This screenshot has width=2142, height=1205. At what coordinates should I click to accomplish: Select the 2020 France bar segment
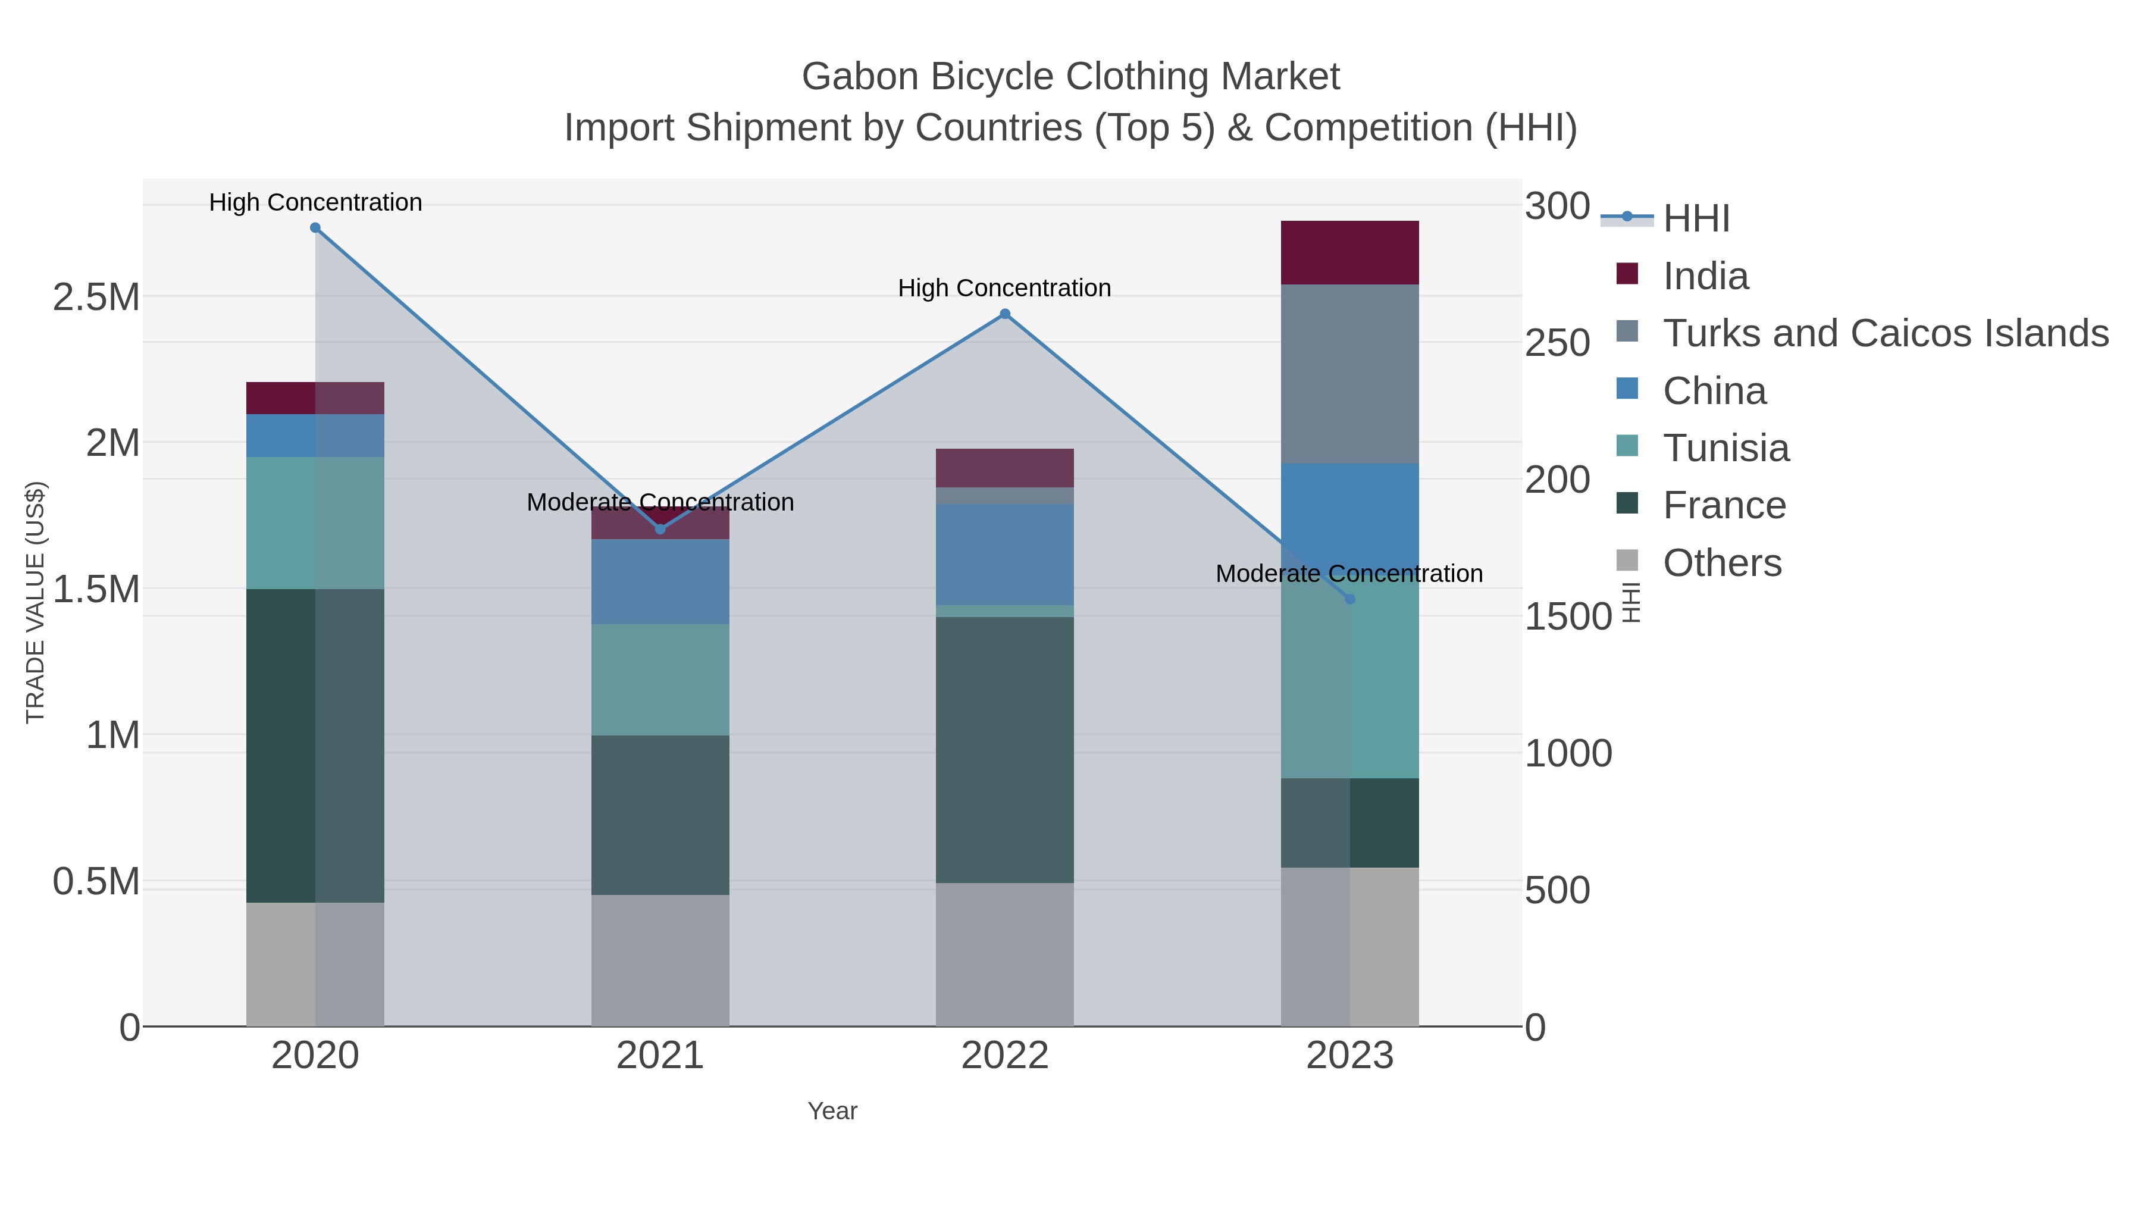coord(315,746)
